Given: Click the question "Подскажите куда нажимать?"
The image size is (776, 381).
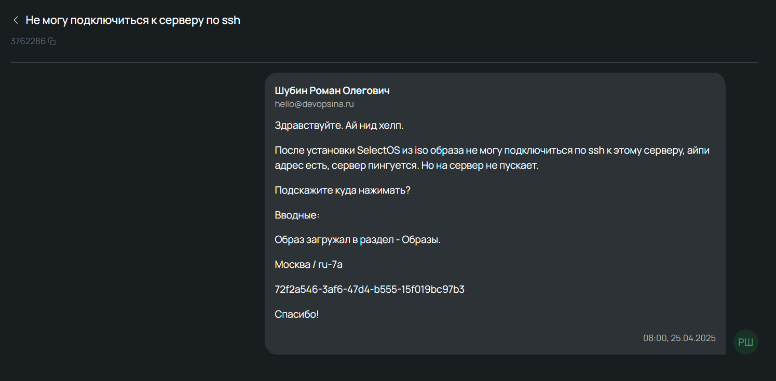Looking at the screenshot, I should (342, 190).
